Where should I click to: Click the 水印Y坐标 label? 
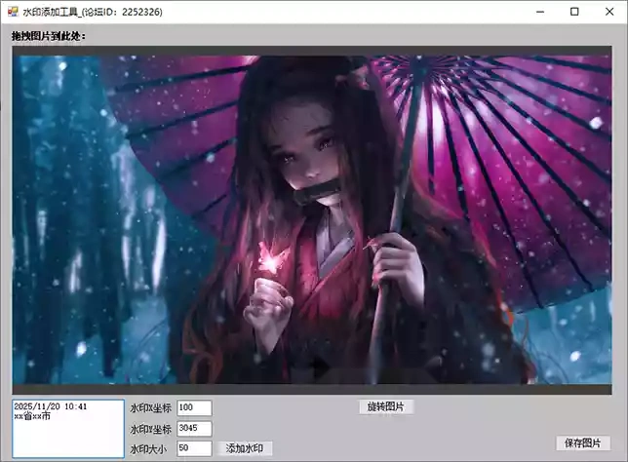[x=150, y=429]
